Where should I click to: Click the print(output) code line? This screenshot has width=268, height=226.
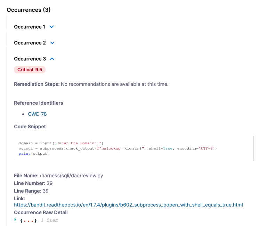(x=34, y=154)
